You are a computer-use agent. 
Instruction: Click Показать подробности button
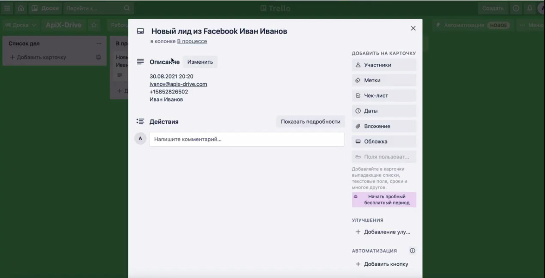point(311,122)
